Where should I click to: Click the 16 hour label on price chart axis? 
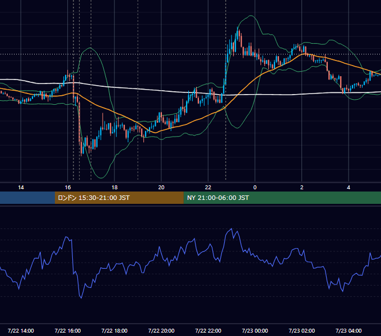[x=68, y=188]
